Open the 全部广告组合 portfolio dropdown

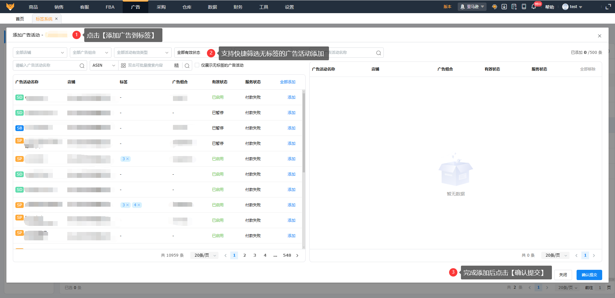[x=91, y=53]
